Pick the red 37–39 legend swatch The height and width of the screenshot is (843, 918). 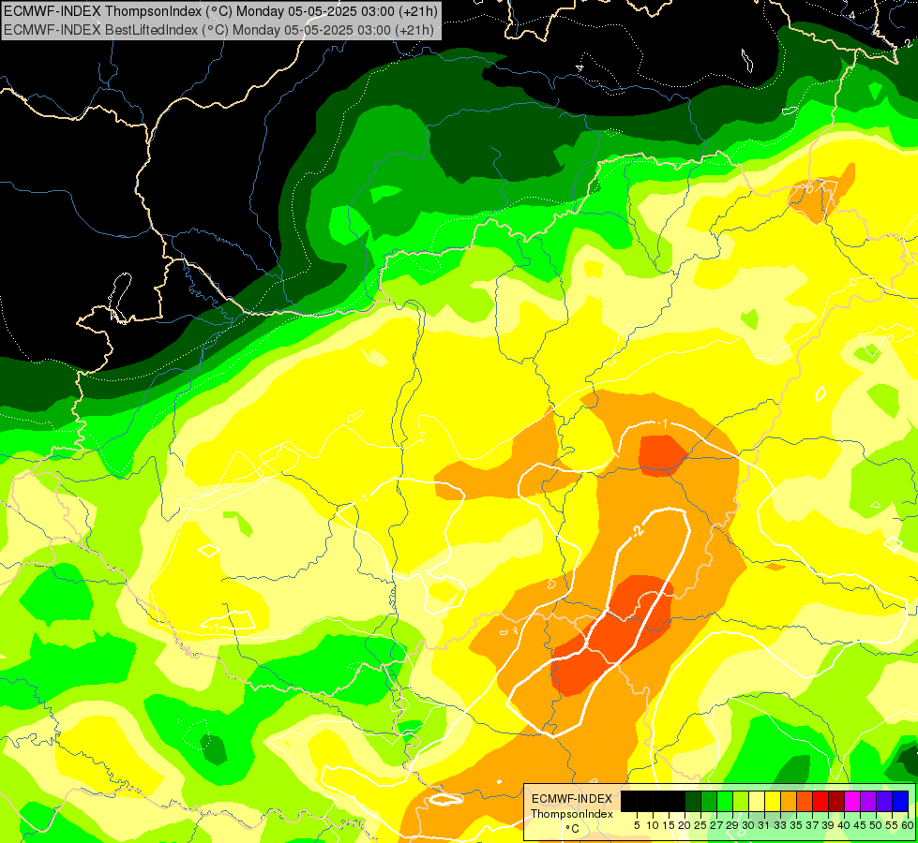click(x=820, y=801)
